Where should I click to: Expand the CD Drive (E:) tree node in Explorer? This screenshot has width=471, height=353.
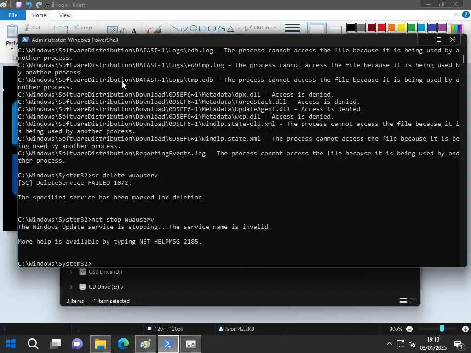tap(71, 287)
